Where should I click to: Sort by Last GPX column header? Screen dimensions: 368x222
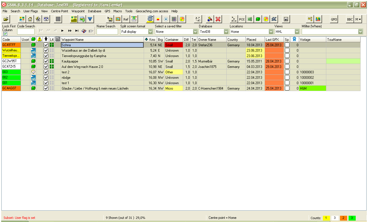(274, 39)
